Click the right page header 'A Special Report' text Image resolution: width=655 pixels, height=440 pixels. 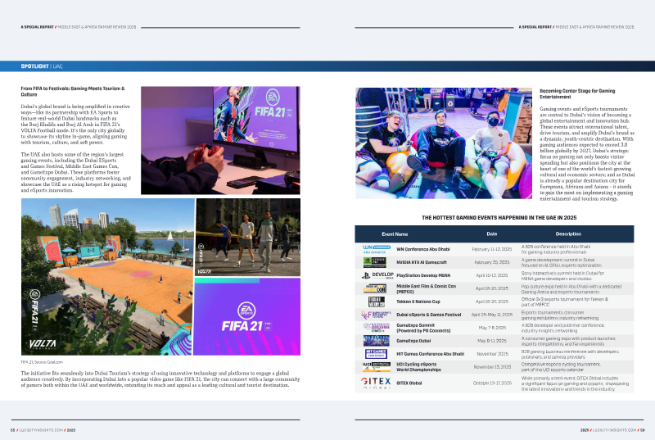point(535,27)
